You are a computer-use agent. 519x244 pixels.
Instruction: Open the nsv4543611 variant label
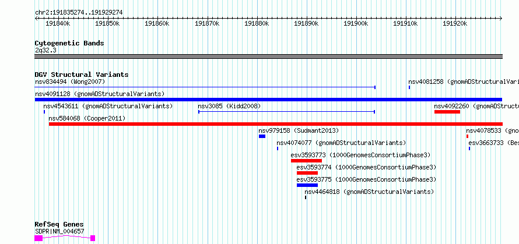coord(108,106)
